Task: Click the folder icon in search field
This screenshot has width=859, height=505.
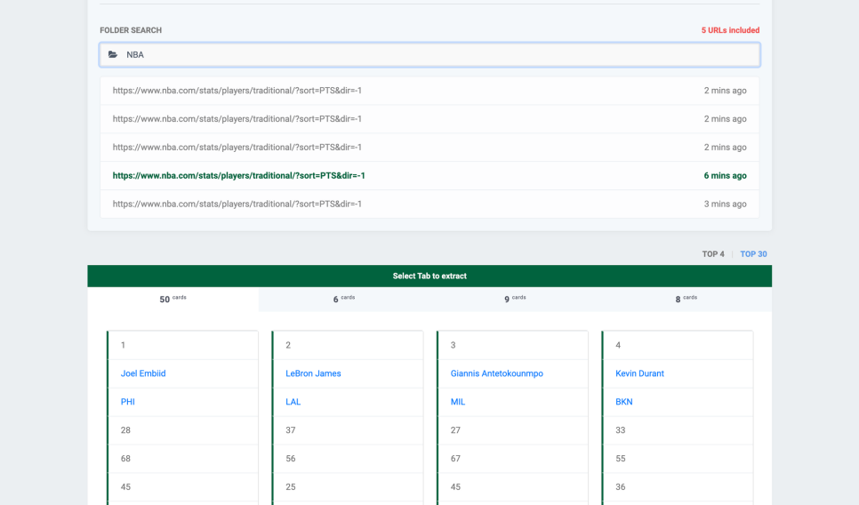Action: point(113,55)
